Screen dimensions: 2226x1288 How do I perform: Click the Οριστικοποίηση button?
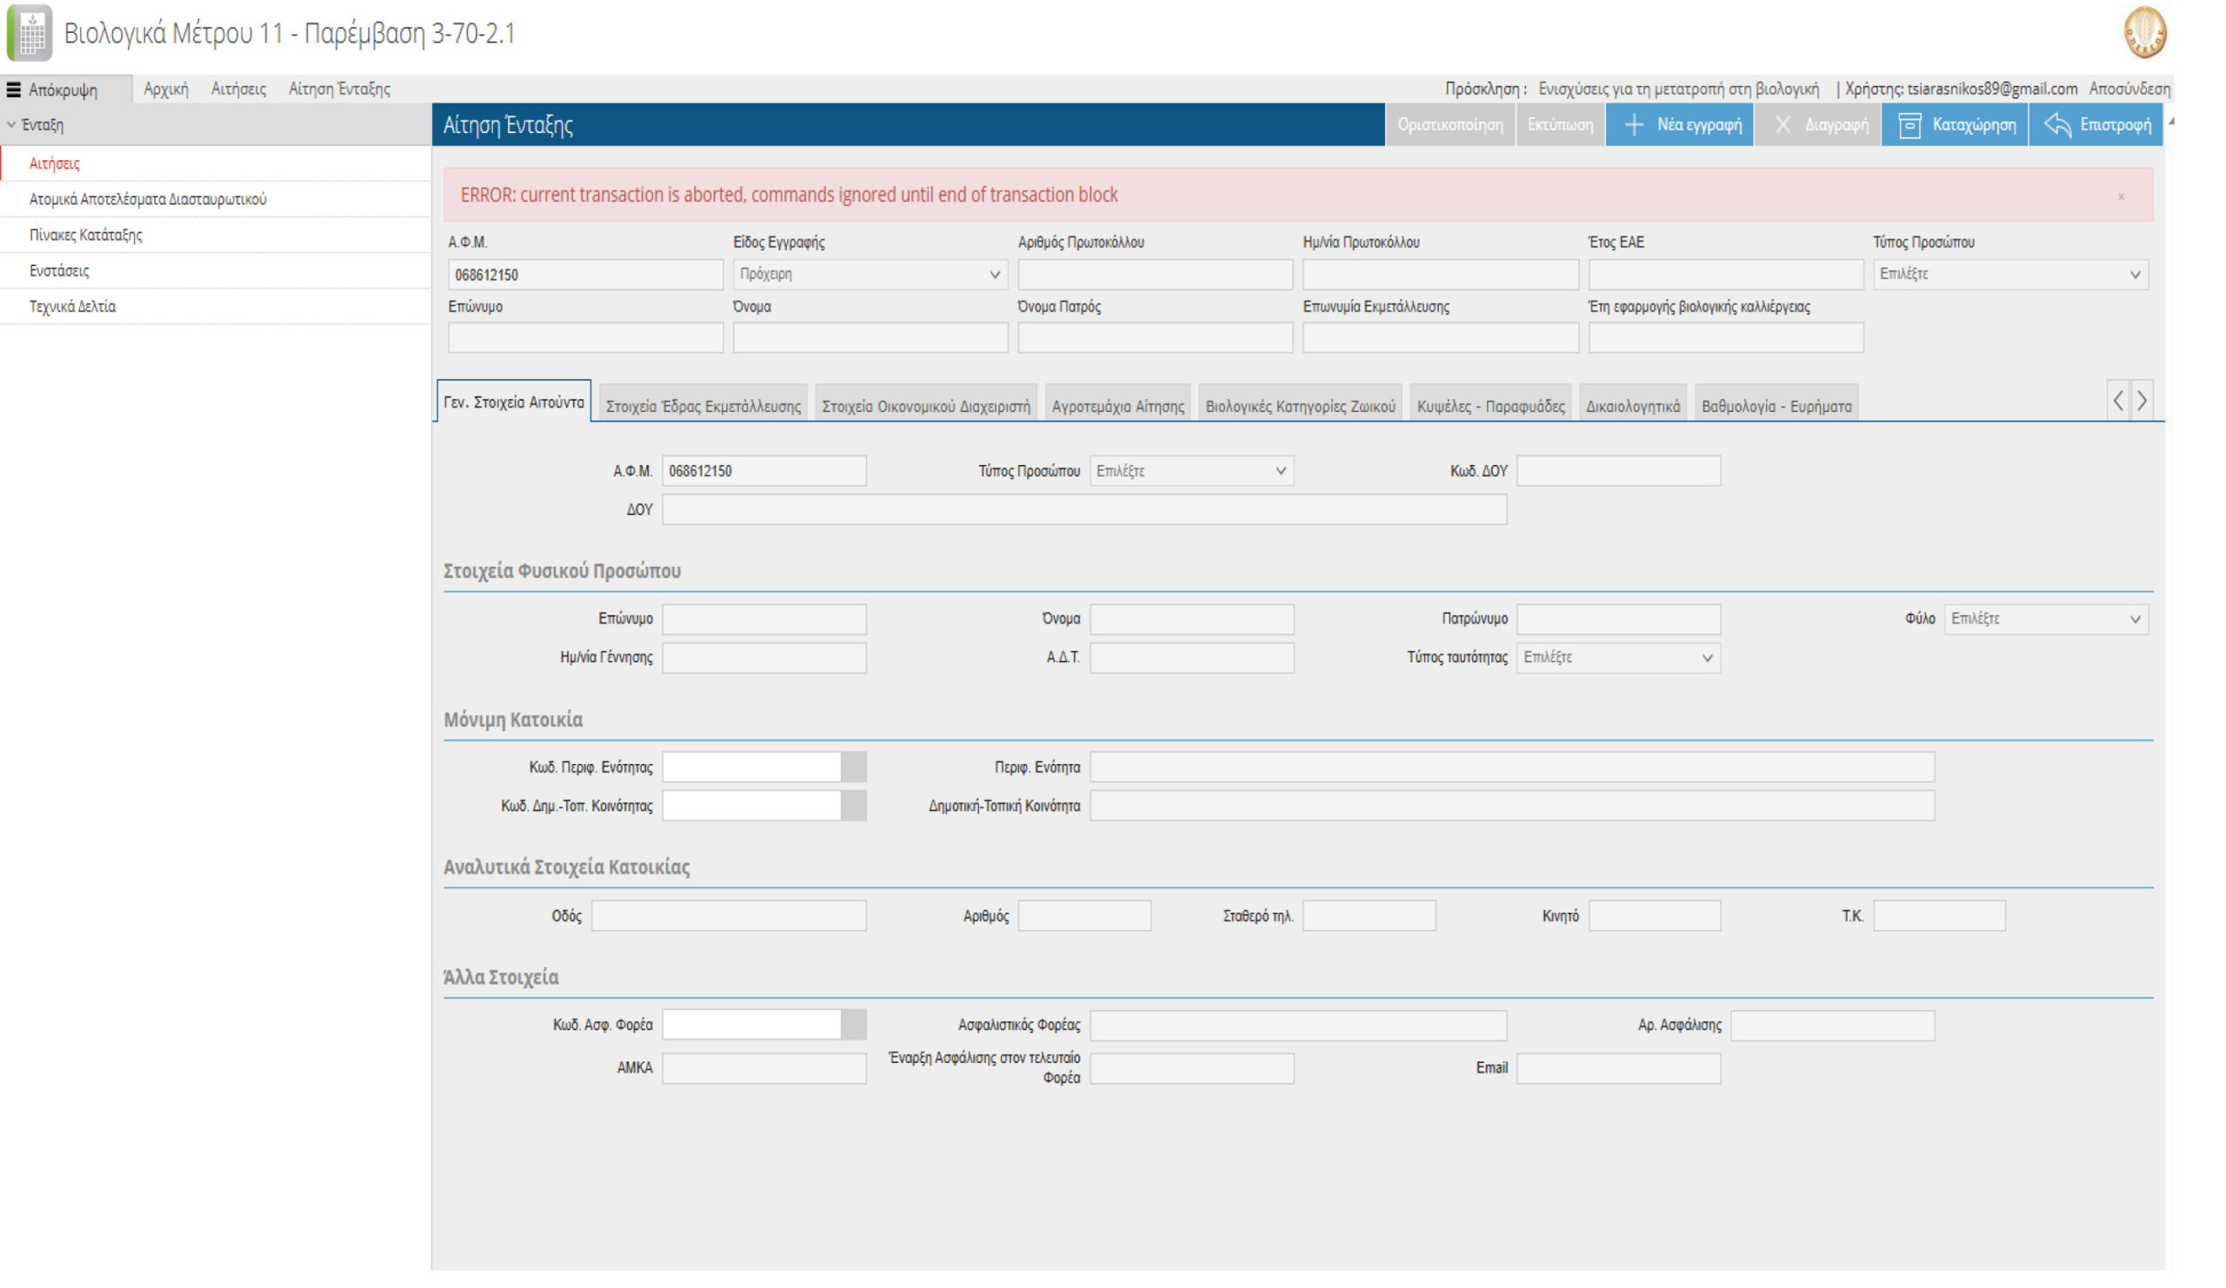tap(1450, 124)
